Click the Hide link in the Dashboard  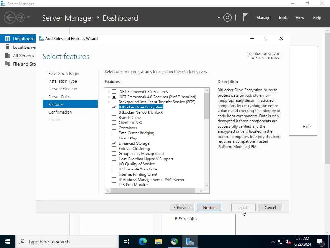click(x=306, y=127)
